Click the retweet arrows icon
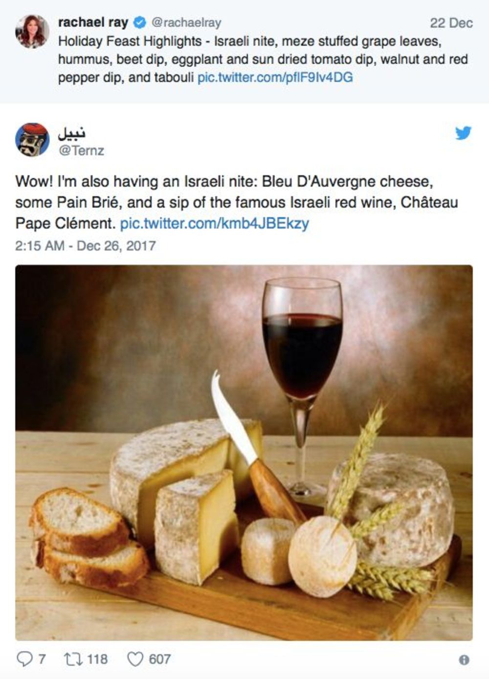489x679 pixels. tap(73, 659)
